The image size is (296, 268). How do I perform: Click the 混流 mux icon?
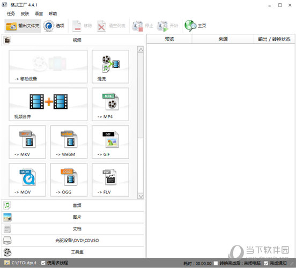[110, 66]
